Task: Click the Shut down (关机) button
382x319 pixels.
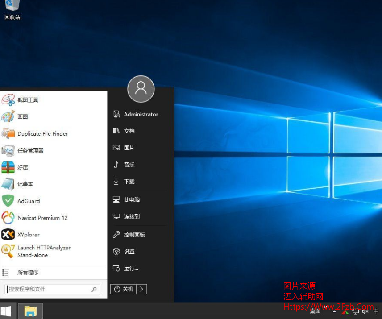Action: pos(124,289)
